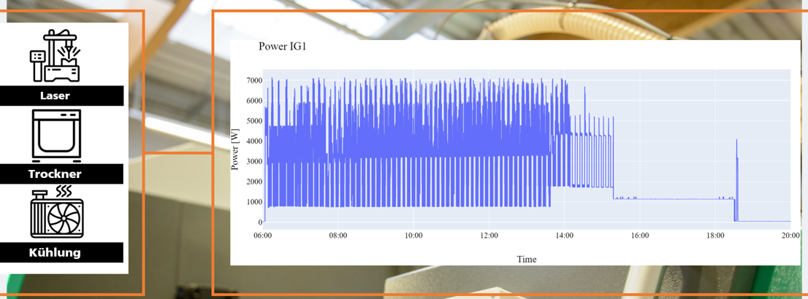Click the Time x-axis title
The image size is (808, 299).
point(526,259)
